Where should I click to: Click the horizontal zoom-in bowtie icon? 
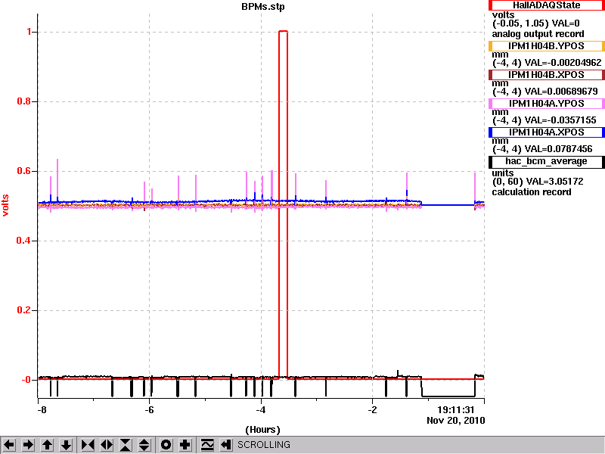(x=88, y=445)
